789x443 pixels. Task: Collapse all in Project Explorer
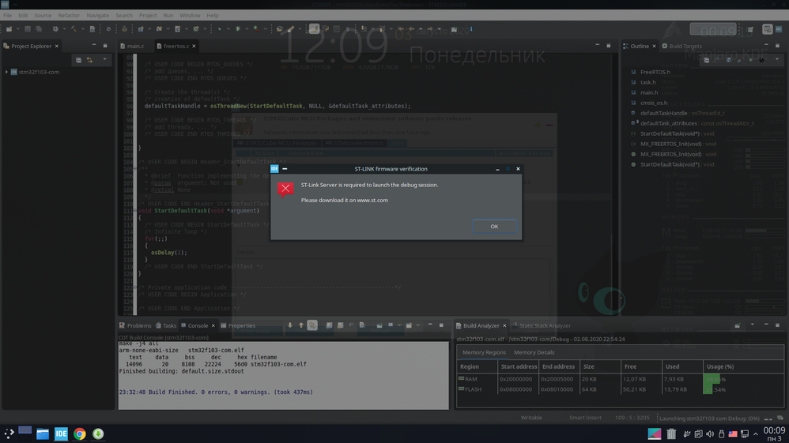[x=78, y=60]
